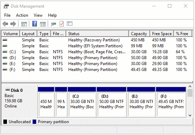Sort by the File System column header
Viewport: 195px width, 135px height.
click(x=58, y=33)
